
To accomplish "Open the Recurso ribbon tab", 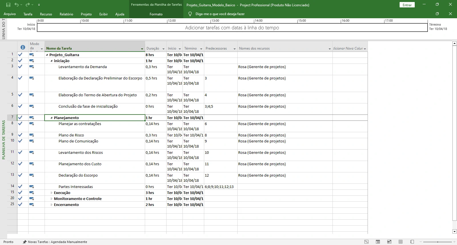I will [46, 14].
